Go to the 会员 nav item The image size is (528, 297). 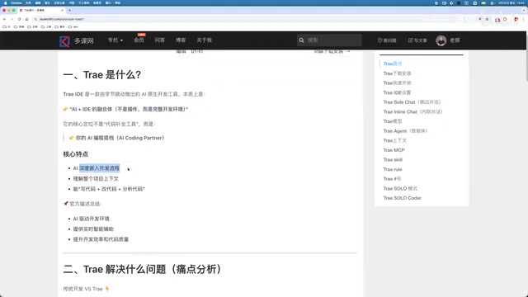[139, 40]
